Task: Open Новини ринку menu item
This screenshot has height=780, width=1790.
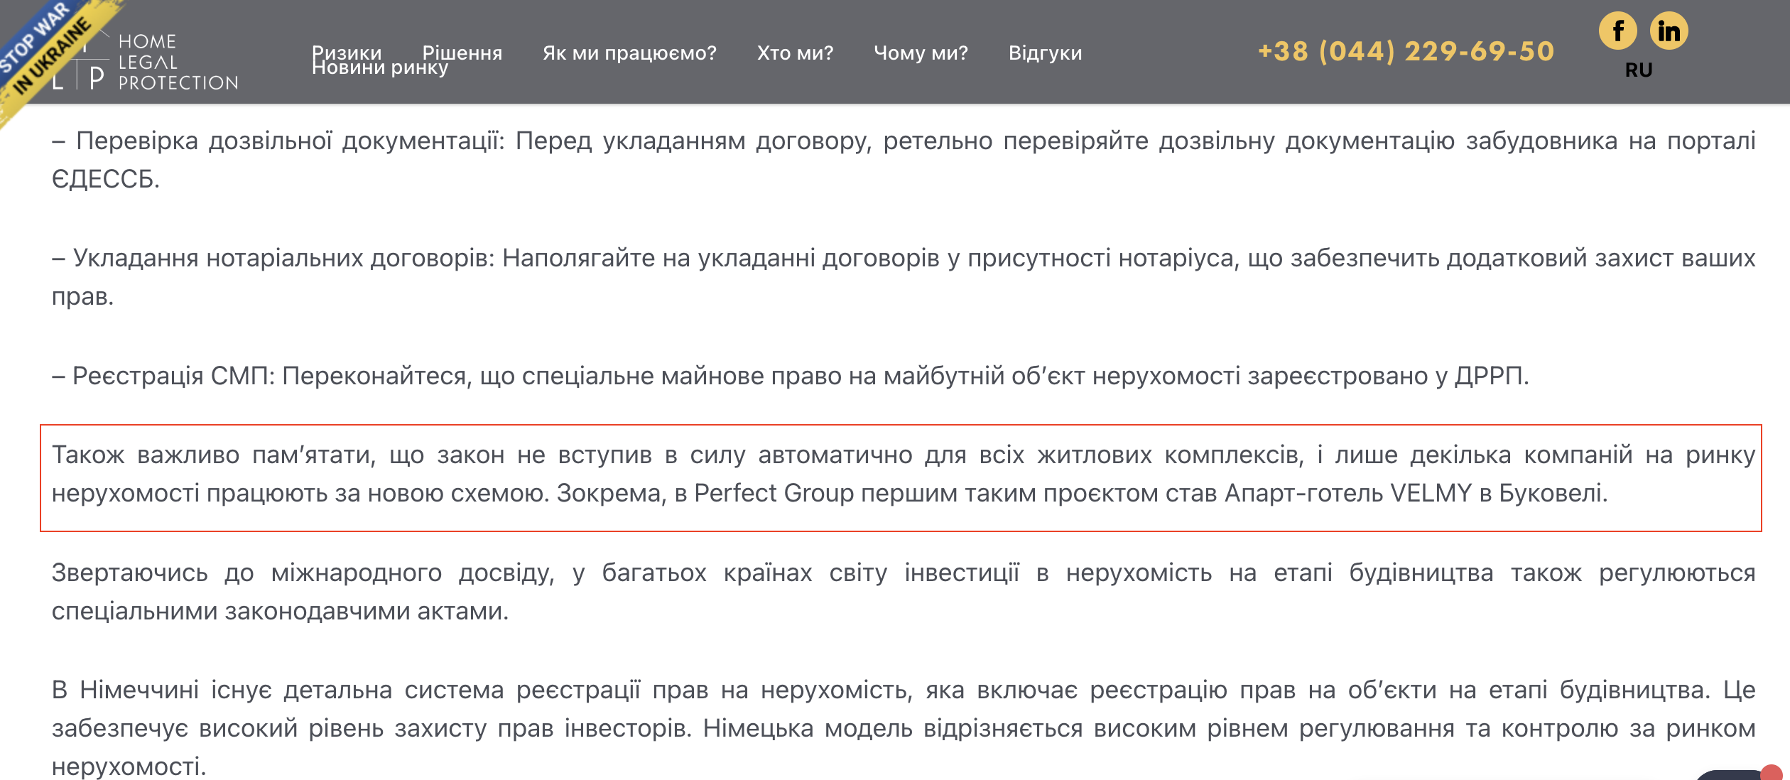Action: 380,68
